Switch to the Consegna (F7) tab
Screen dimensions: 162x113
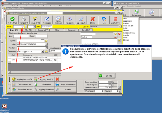[43, 30]
